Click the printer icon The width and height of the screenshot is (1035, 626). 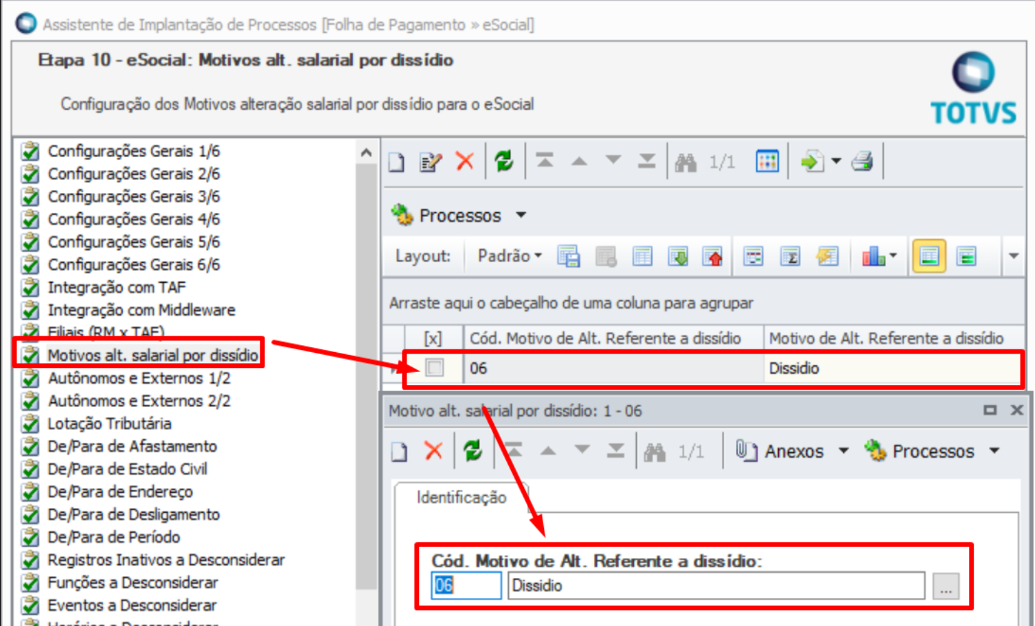click(x=862, y=161)
